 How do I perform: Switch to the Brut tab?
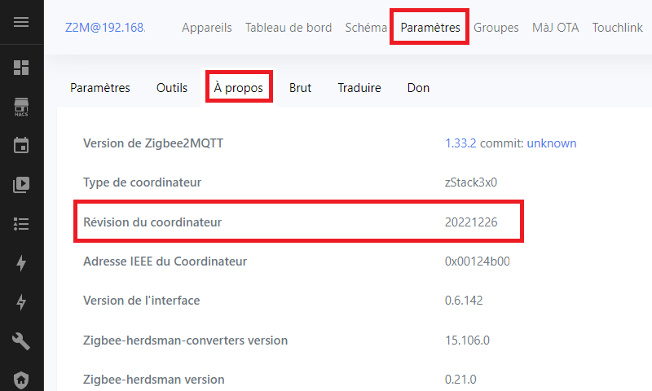click(300, 88)
